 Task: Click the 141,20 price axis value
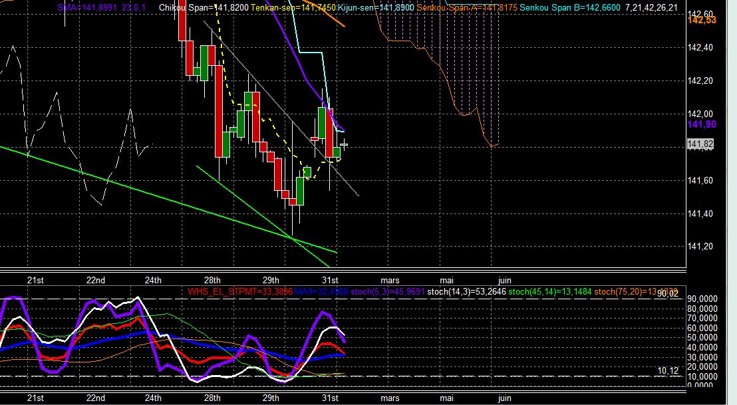[700, 247]
